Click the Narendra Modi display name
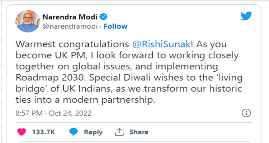Image resolution: width=269 pixels, height=143 pixels. tap(70, 17)
